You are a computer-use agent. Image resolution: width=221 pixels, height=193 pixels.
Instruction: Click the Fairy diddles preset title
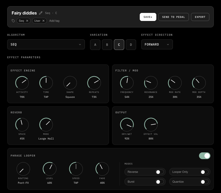coord(24,13)
